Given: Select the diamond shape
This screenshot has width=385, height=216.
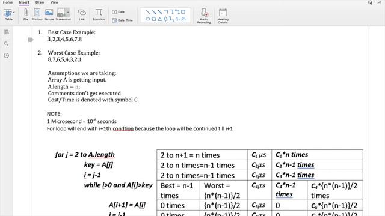Looking at the screenshot, I should coord(166,19).
